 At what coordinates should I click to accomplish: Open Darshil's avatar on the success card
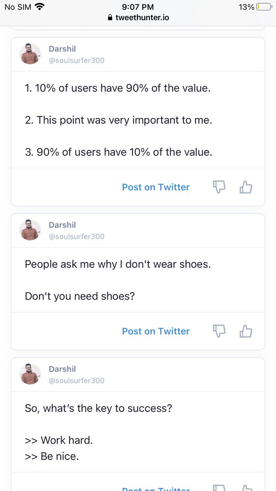pos(30,374)
